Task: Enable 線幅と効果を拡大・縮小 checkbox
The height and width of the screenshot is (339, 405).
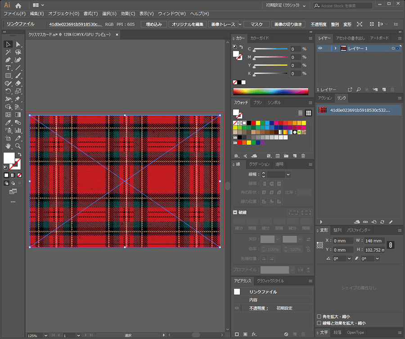Action: point(319,323)
